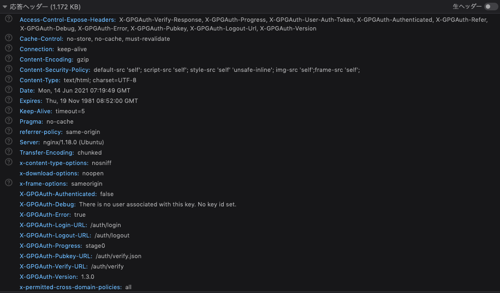
Task: Click the X-GPGAuth-Debug header name
Action: coord(47,204)
